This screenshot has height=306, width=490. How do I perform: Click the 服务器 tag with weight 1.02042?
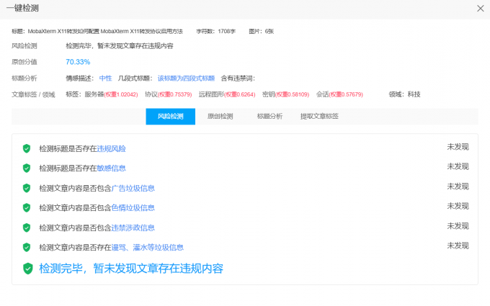click(111, 94)
